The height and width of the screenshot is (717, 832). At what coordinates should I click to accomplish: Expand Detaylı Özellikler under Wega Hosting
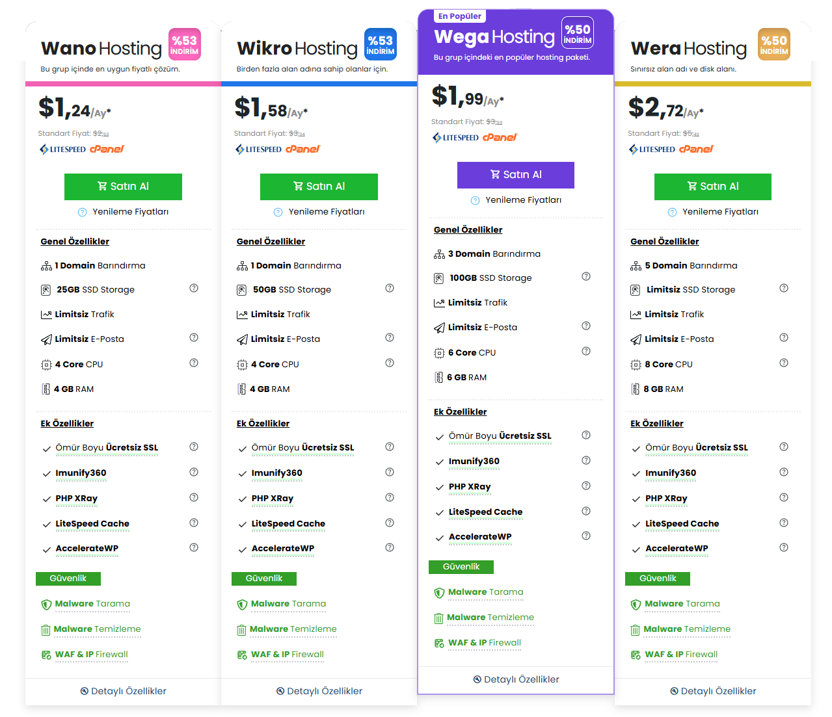click(516, 679)
